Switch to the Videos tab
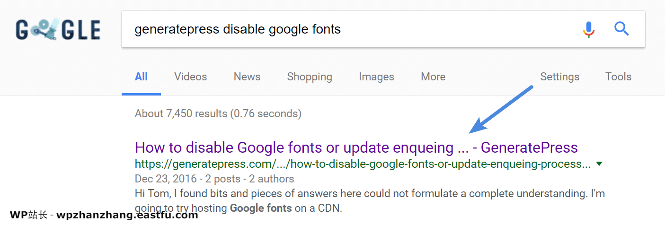The height and width of the screenshot is (225, 665). [x=190, y=77]
